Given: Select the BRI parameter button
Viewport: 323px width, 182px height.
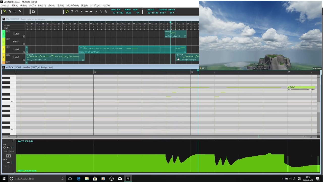Looking at the screenshot, I should click(6, 152).
